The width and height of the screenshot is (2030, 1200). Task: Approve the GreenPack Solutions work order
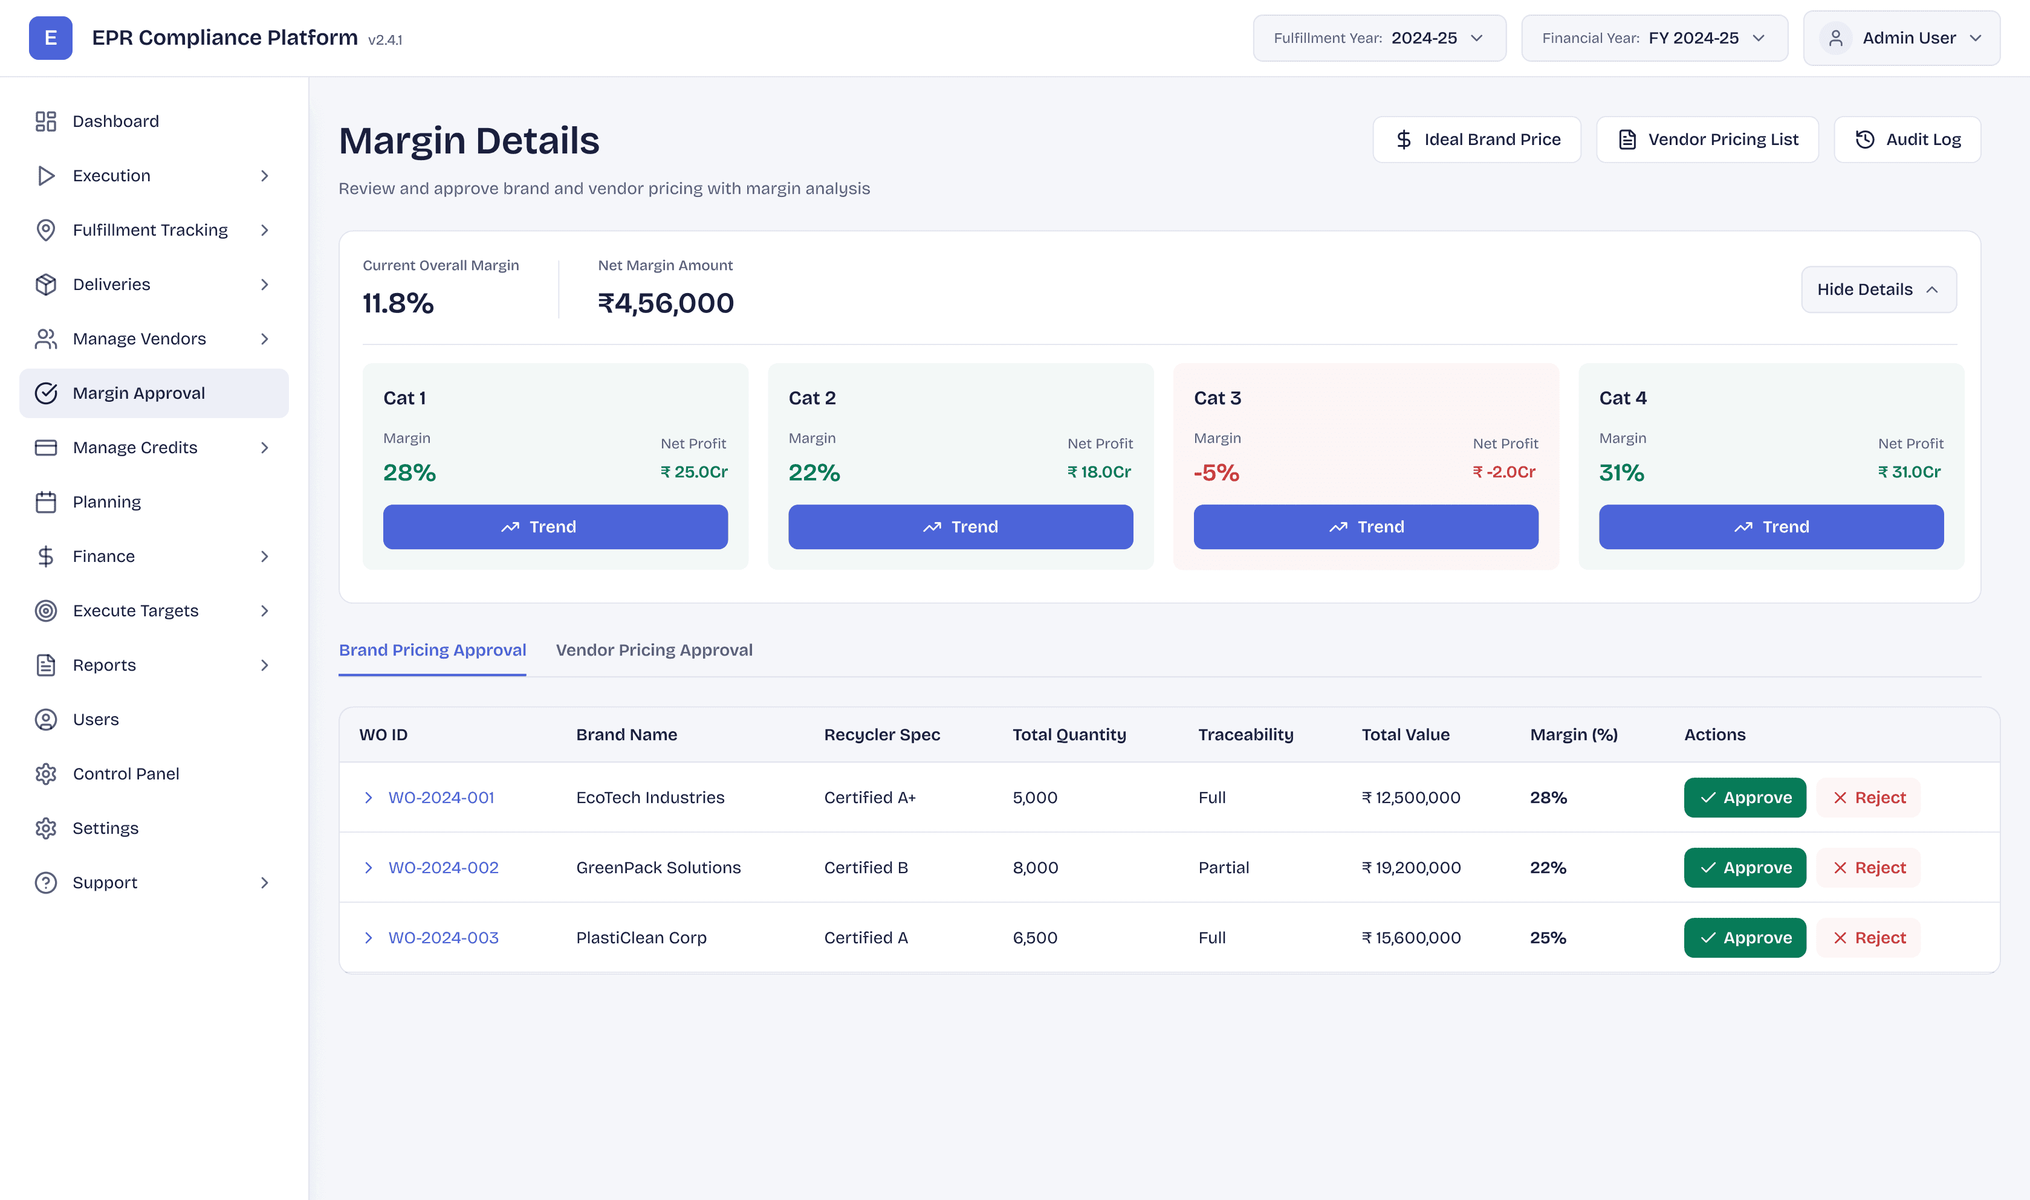tap(1745, 868)
